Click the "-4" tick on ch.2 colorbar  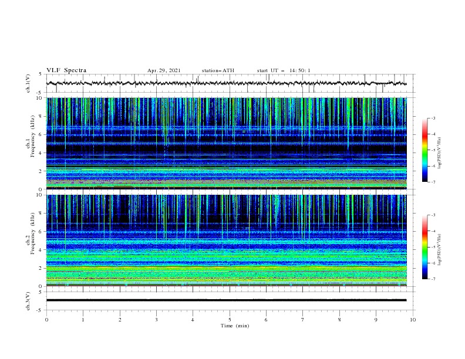[433, 231]
